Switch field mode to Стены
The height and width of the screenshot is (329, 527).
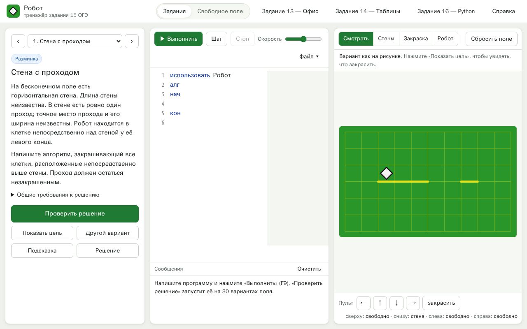click(x=386, y=39)
